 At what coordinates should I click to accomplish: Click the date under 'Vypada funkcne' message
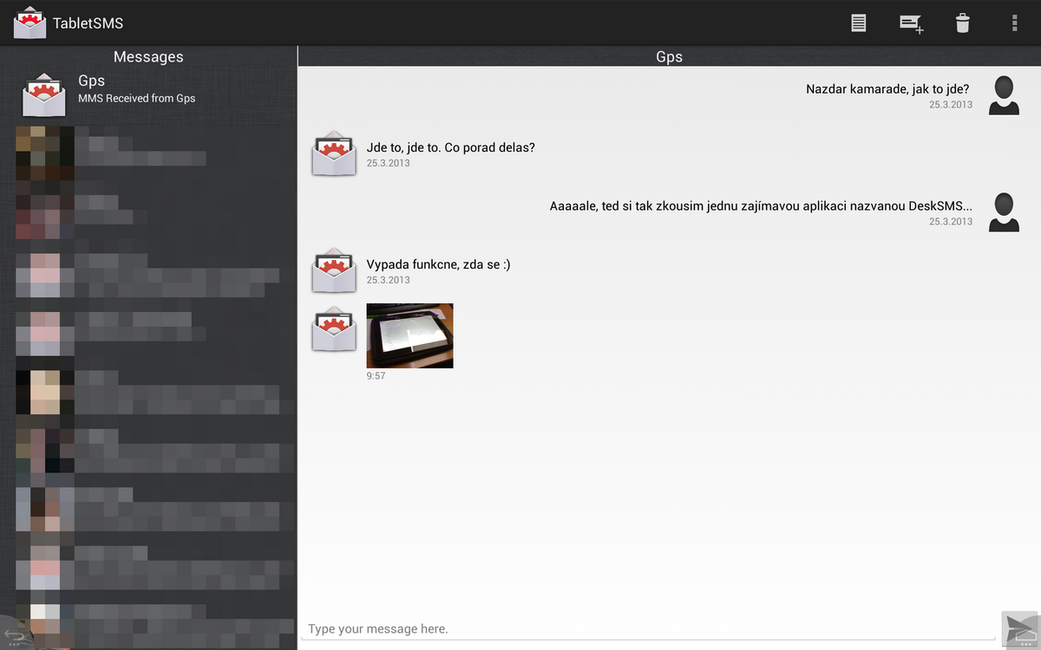click(388, 280)
